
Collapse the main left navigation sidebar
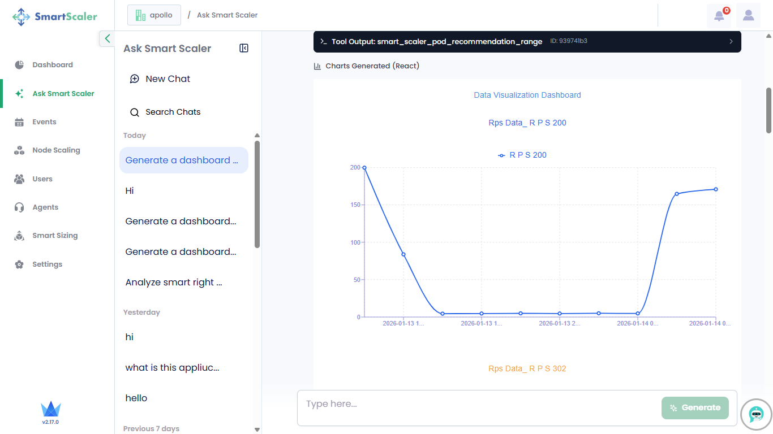coord(107,38)
